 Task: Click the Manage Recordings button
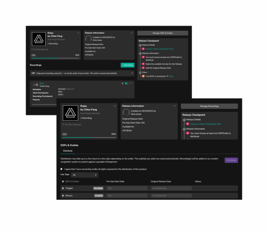209,106
